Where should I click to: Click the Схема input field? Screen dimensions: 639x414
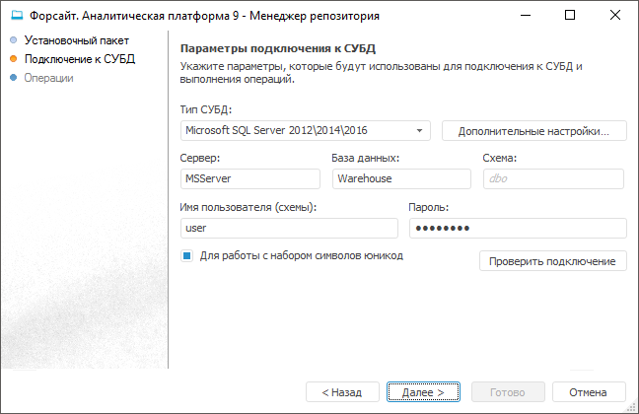point(553,178)
